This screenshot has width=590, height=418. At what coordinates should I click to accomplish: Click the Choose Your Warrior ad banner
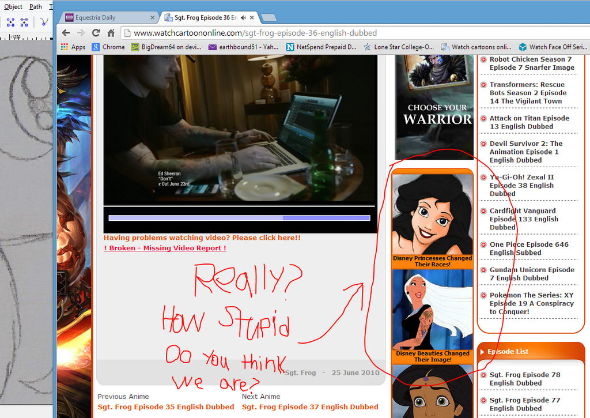pyautogui.click(x=434, y=107)
